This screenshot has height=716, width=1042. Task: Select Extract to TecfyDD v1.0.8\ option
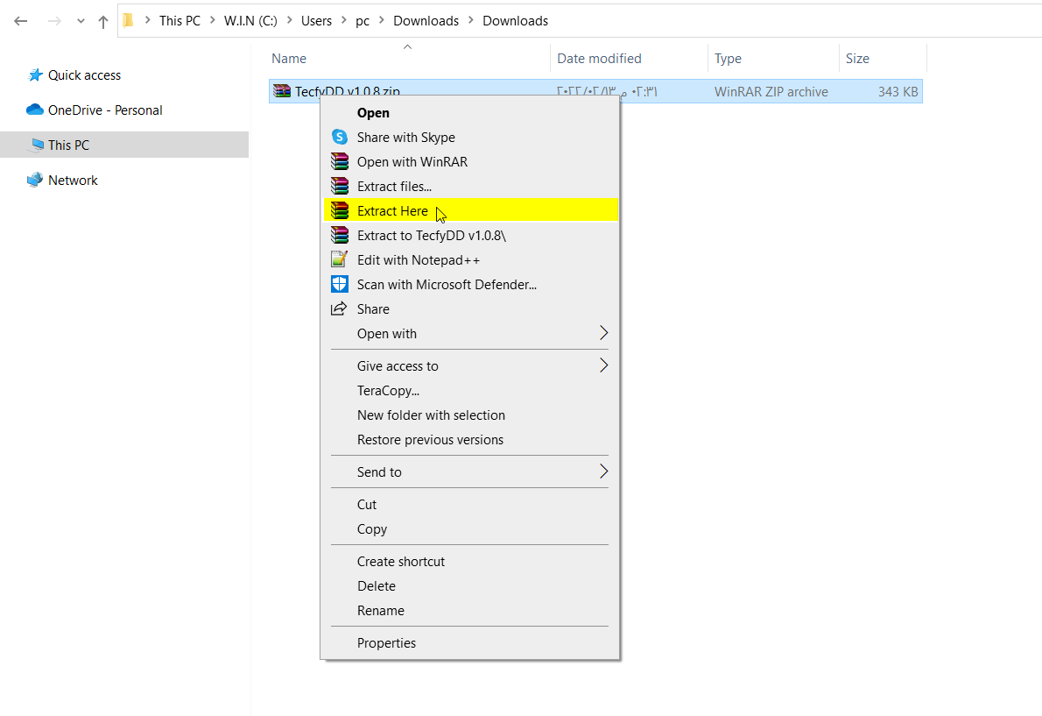pos(431,236)
